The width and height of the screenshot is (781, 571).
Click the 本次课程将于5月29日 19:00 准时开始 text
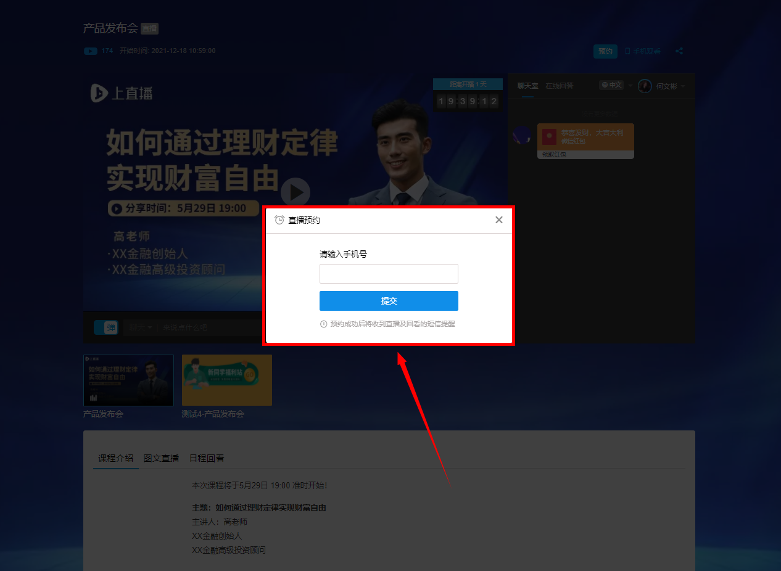pyautogui.click(x=260, y=485)
